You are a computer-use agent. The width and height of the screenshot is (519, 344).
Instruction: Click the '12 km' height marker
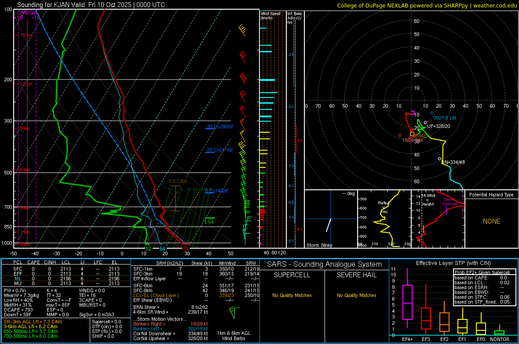click(26, 84)
